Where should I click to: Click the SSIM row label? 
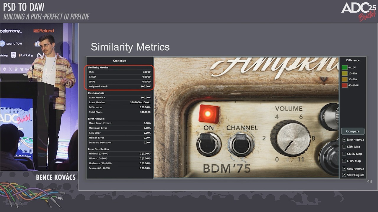tap(92, 72)
